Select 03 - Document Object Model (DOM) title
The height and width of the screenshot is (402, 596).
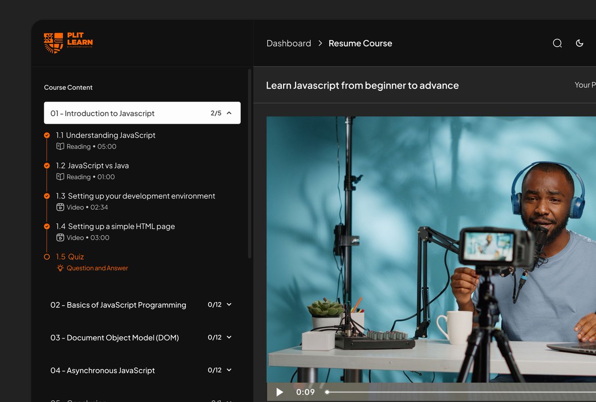click(115, 337)
